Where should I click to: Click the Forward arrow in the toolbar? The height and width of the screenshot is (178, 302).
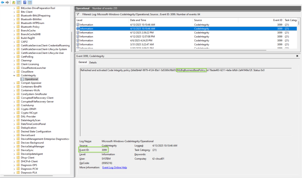click(7, 2)
